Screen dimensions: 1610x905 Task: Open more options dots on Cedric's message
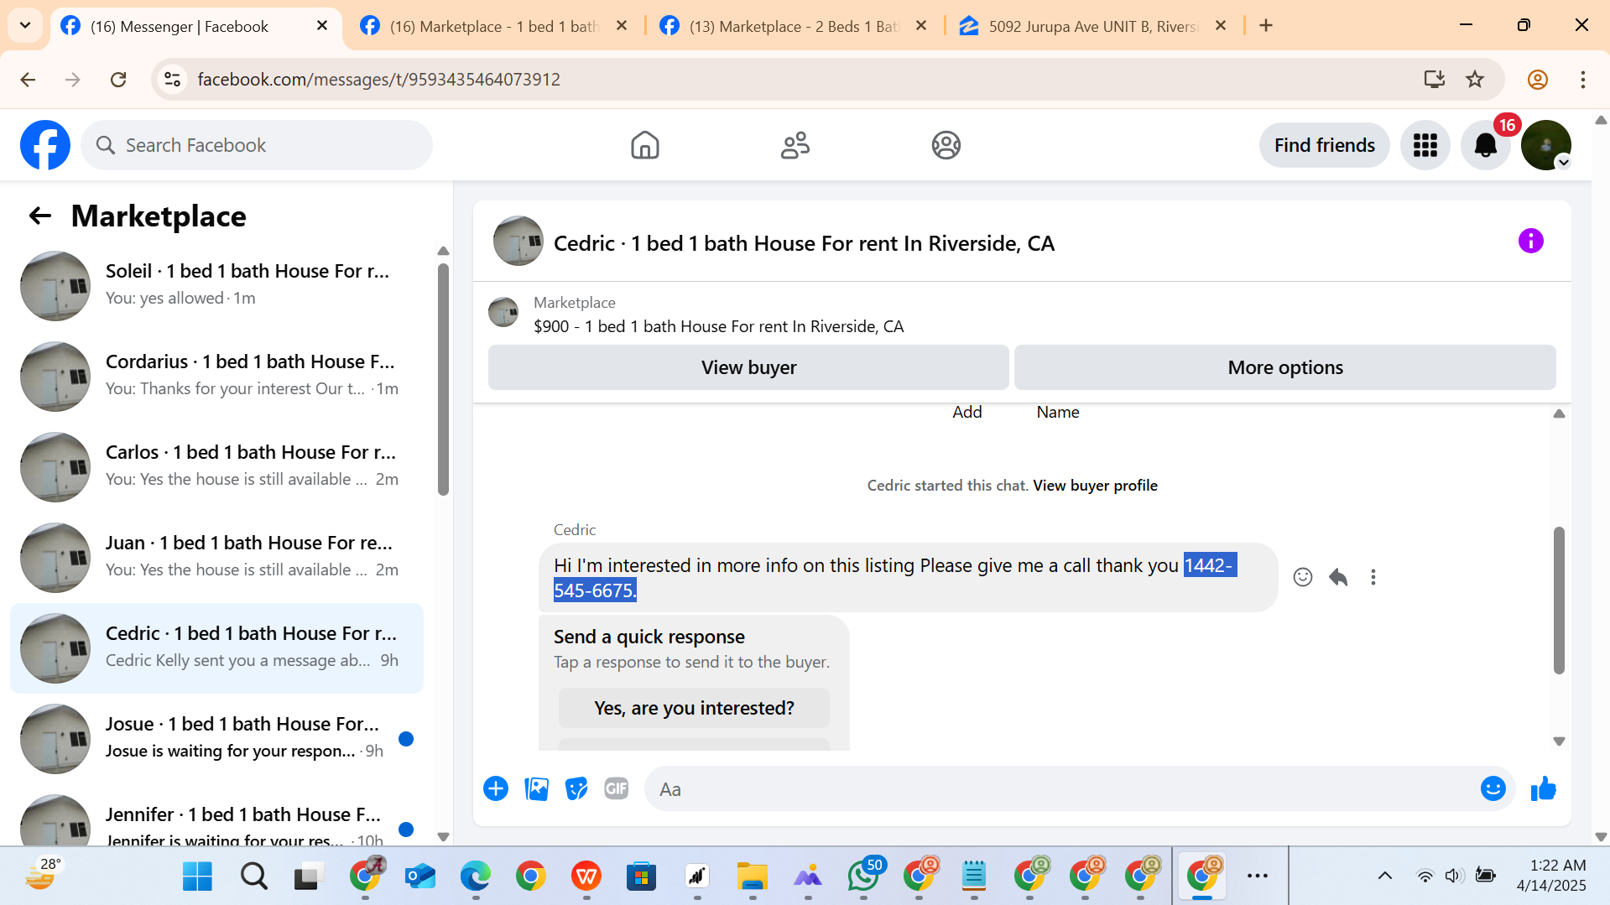[1373, 577]
